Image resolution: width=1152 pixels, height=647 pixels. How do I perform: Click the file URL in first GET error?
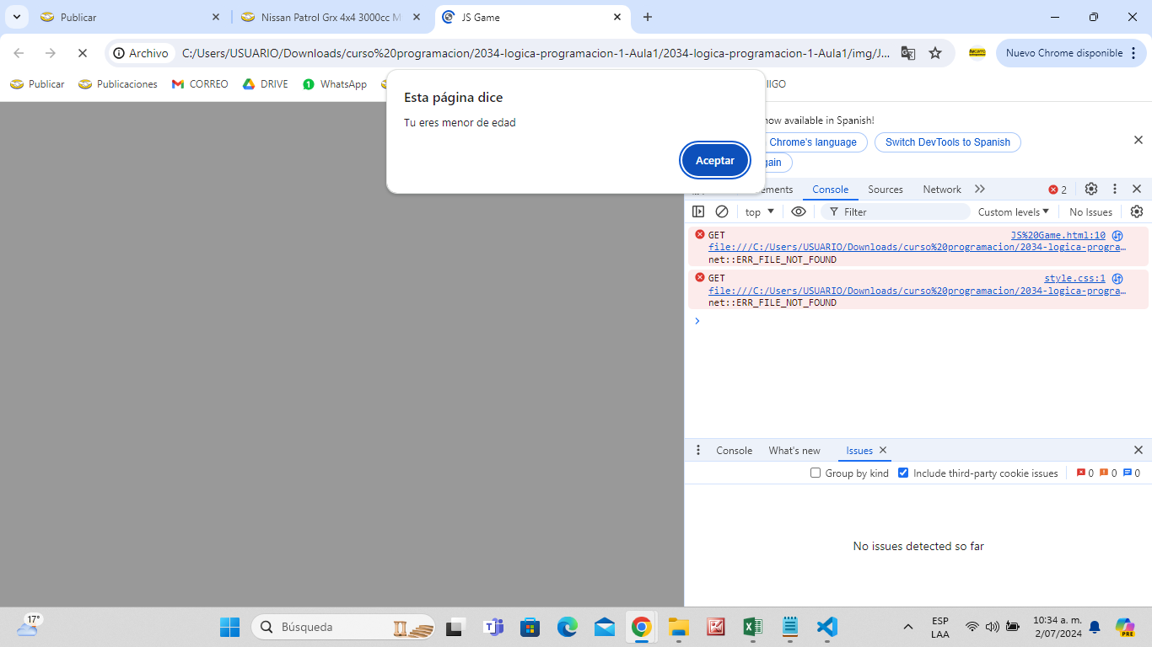[917, 247]
